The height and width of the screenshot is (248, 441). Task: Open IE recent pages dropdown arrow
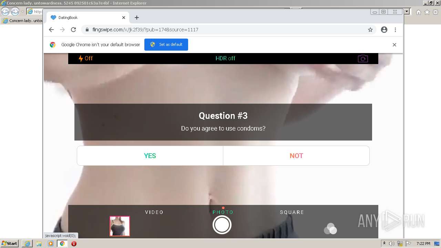[22, 12]
